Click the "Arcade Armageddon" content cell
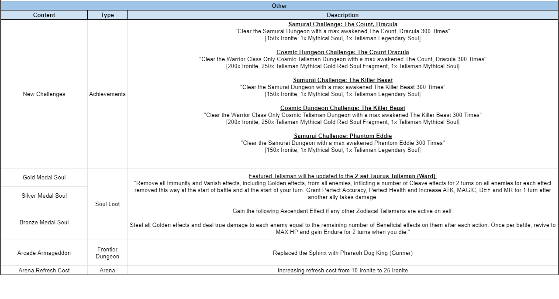 point(44,253)
